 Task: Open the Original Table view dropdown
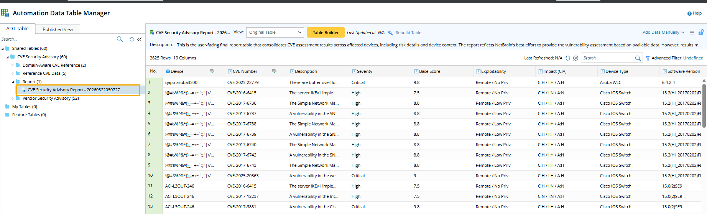pyautogui.click(x=275, y=33)
